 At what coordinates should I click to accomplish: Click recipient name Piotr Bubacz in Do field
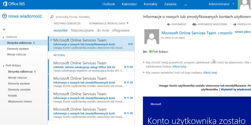160,51
